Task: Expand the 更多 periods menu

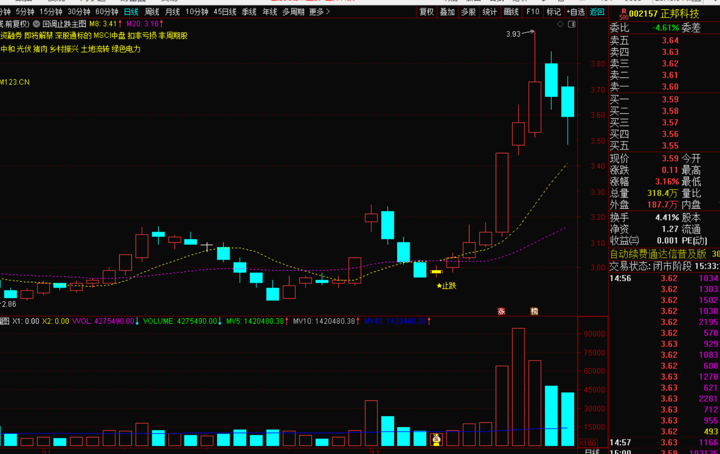Action: click(x=319, y=12)
